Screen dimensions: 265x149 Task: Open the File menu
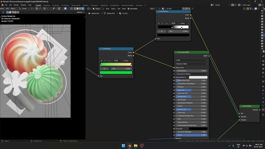[x=6, y=5]
